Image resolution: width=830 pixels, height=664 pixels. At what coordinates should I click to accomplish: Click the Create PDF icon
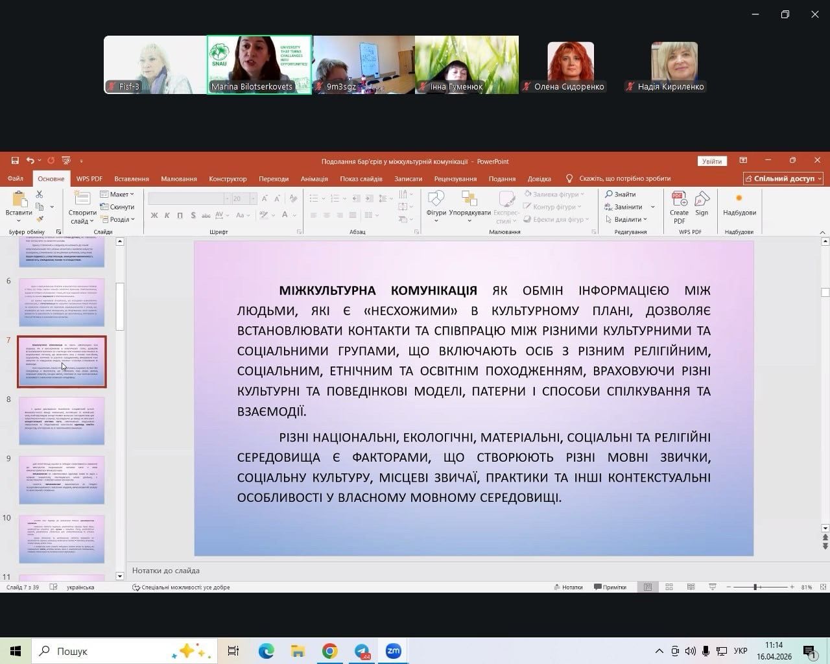pos(679,200)
